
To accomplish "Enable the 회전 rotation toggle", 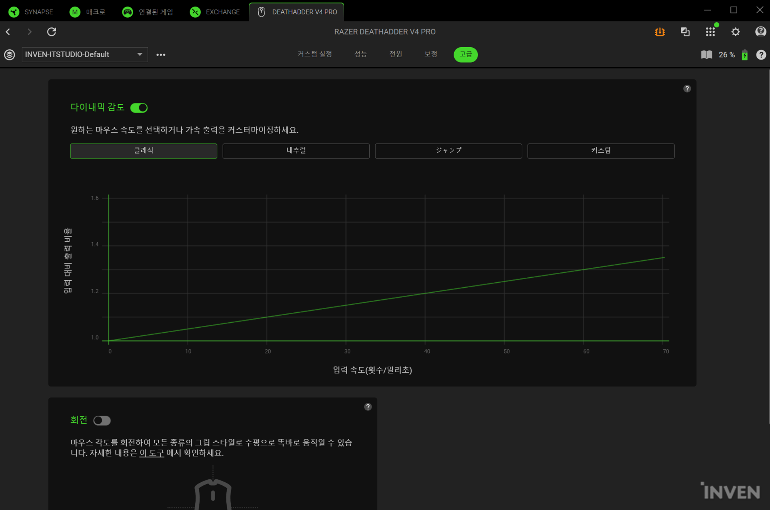I will tap(102, 420).
